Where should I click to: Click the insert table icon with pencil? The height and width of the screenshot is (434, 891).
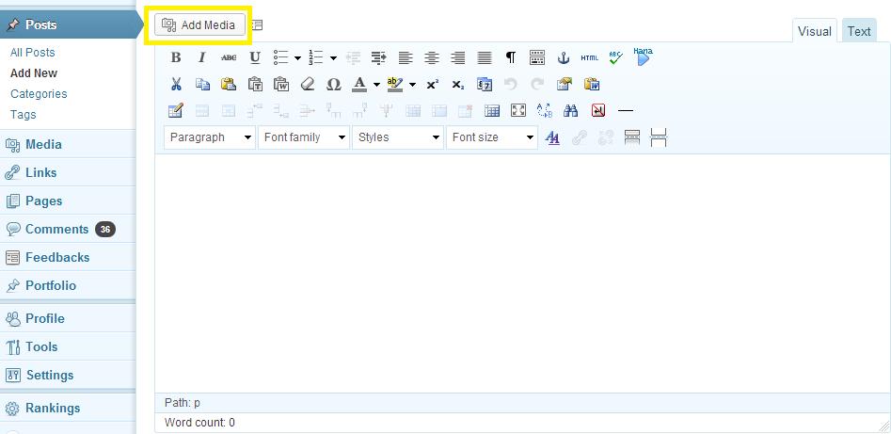point(176,110)
